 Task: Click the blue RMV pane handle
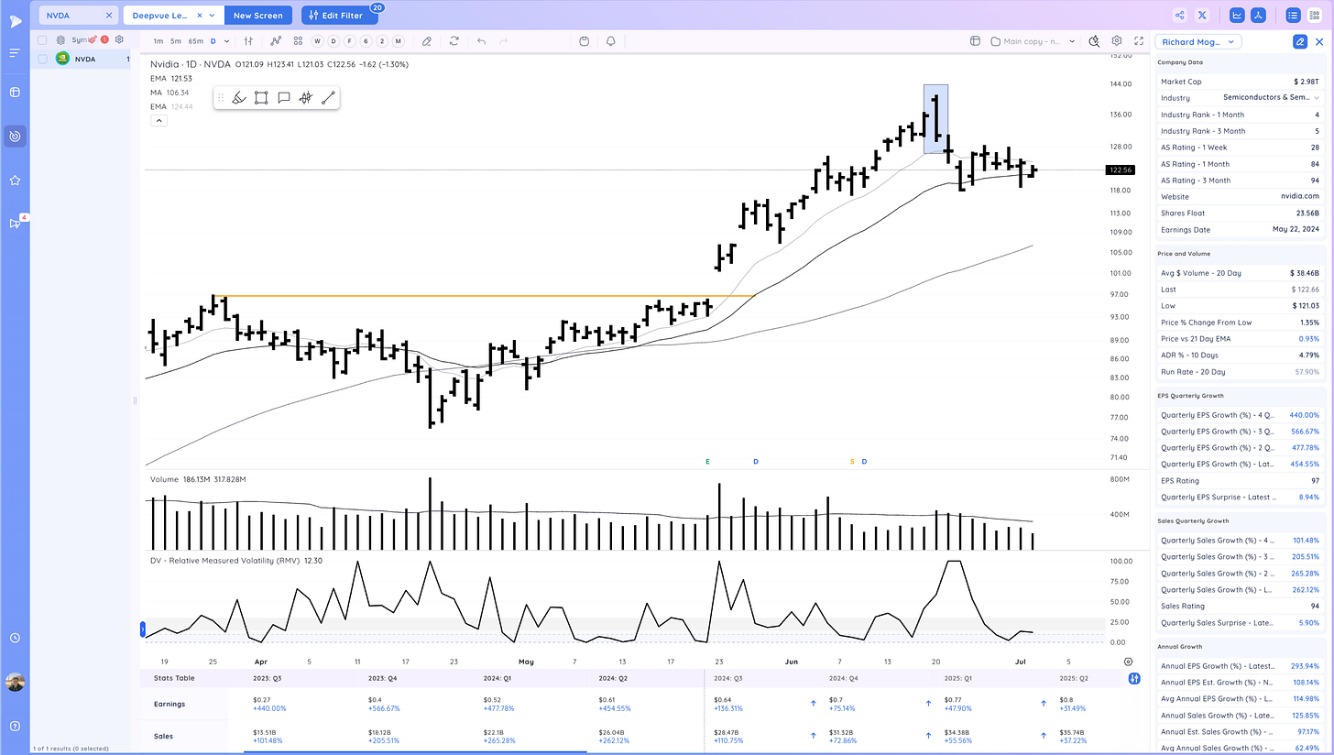point(142,629)
